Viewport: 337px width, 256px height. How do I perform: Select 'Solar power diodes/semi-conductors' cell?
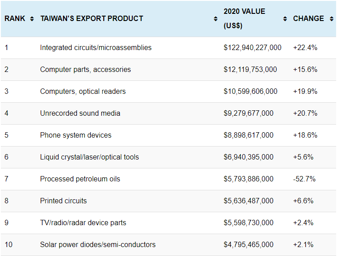[x=98, y=245]
